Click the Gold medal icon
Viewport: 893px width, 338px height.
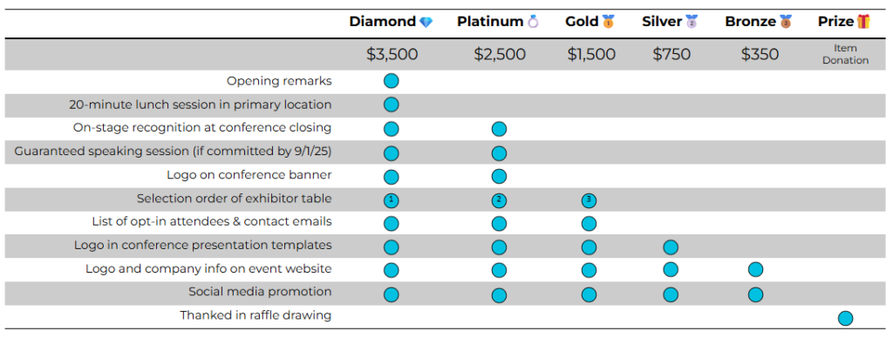609,22
